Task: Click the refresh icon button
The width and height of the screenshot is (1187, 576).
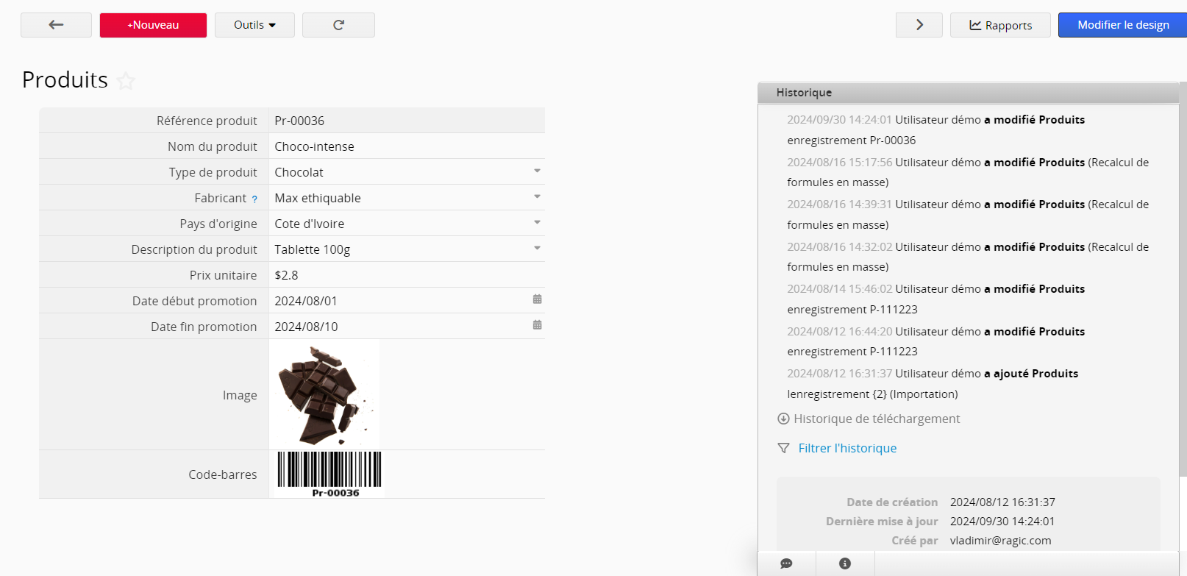Action: [x=338, y=25]
